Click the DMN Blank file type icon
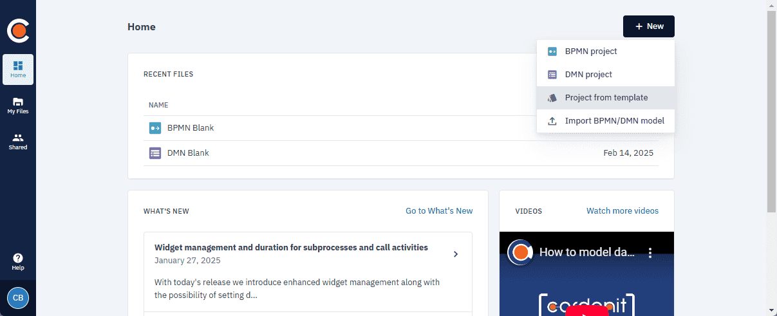The height and width of the screenshot is (316, 777). pyautogui.click(x=155, y=153)
